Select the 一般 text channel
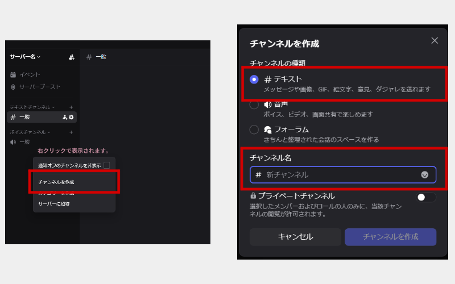 click(42, 118)
